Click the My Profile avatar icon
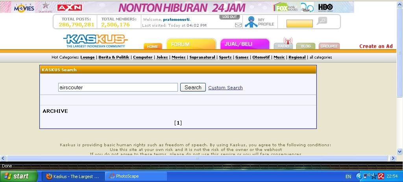This screenshot has height=182, width=403. [x=251, y=22]
